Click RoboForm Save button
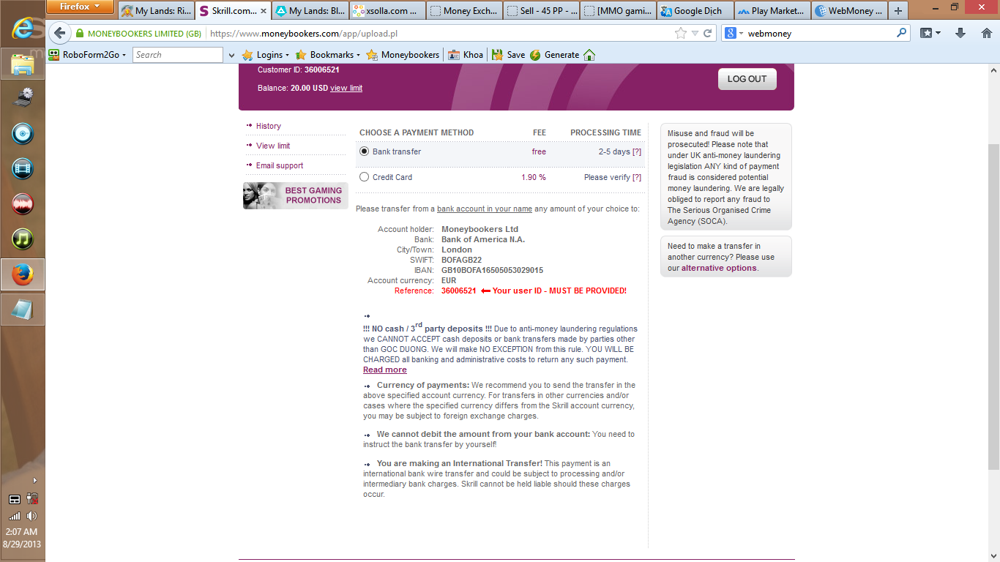1000x562 pixels. (x=508, y=55)
